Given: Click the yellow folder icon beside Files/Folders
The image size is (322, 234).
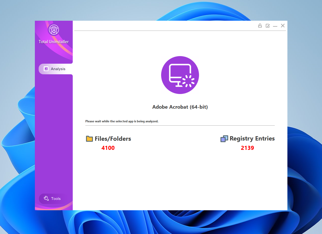Looking at the screenshot, I should pyautogui.click(x=89, y=138).
